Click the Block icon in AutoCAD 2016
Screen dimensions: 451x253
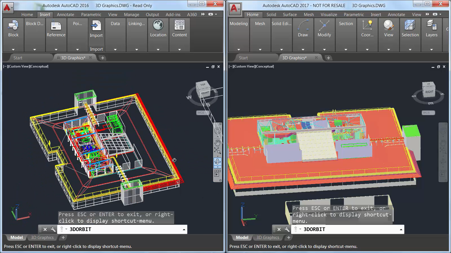tap(13, 26)
